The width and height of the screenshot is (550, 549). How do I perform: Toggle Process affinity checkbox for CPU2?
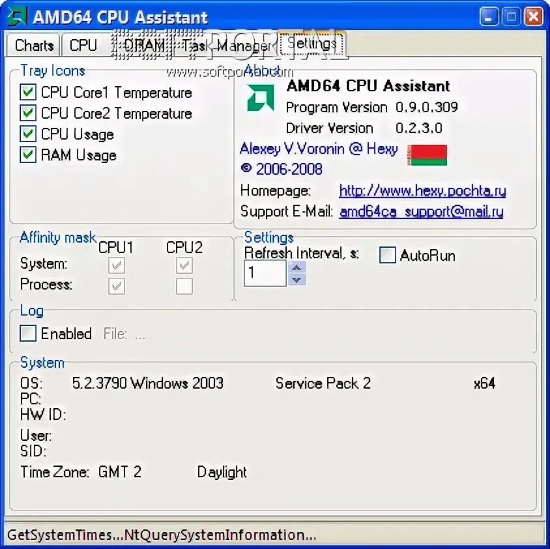184,286
